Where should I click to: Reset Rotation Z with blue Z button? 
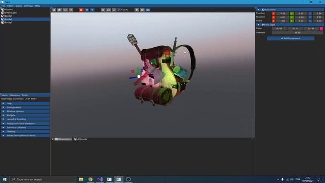point(310,17)
